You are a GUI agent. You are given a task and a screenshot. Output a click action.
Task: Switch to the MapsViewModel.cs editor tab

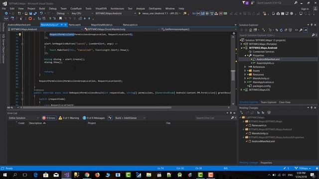click(x=102, y=25)
